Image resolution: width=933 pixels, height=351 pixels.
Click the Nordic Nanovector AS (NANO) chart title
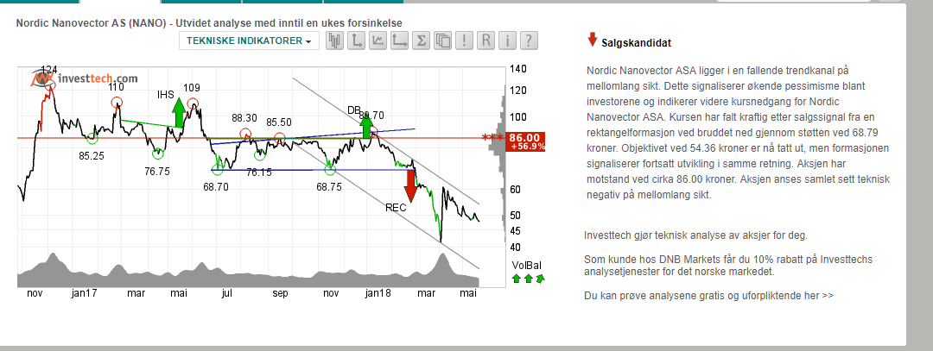click(x=209, y=23)
